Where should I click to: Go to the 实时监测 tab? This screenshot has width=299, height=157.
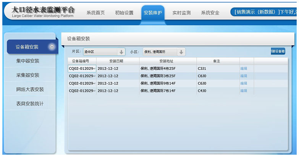click(x=181, y=13)
